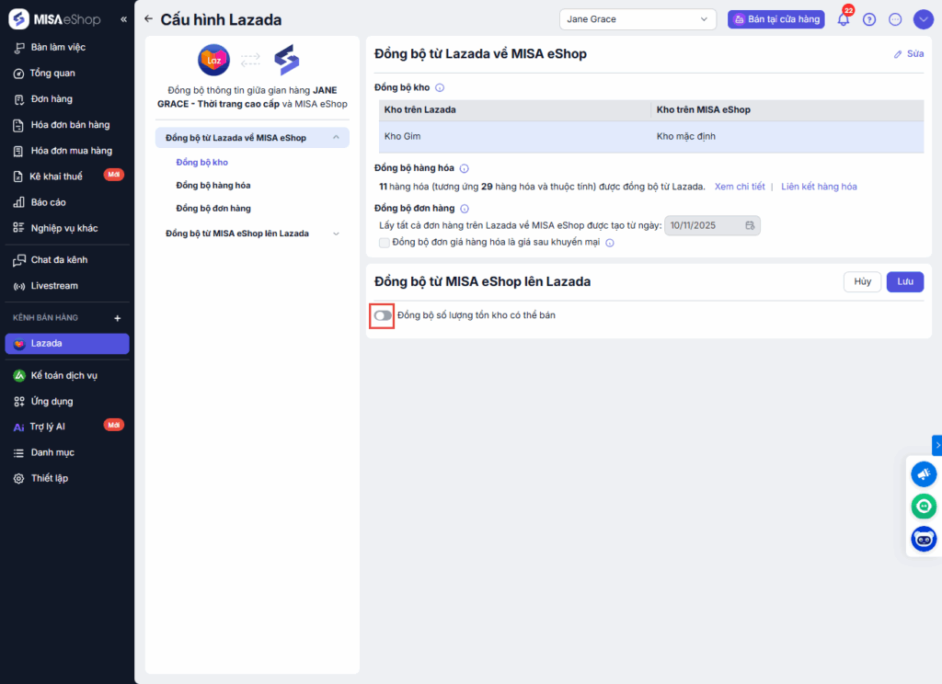Open Trợ lý AI in sidebar
The image size is (942, 684).
48,427
